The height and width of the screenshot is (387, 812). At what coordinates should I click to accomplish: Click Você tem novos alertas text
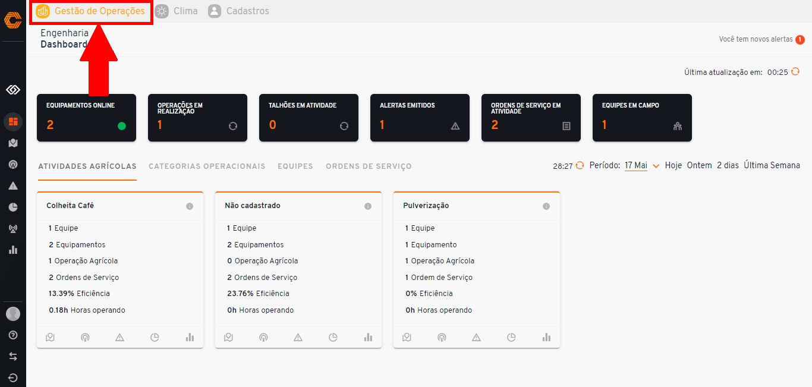coord(756,39)
